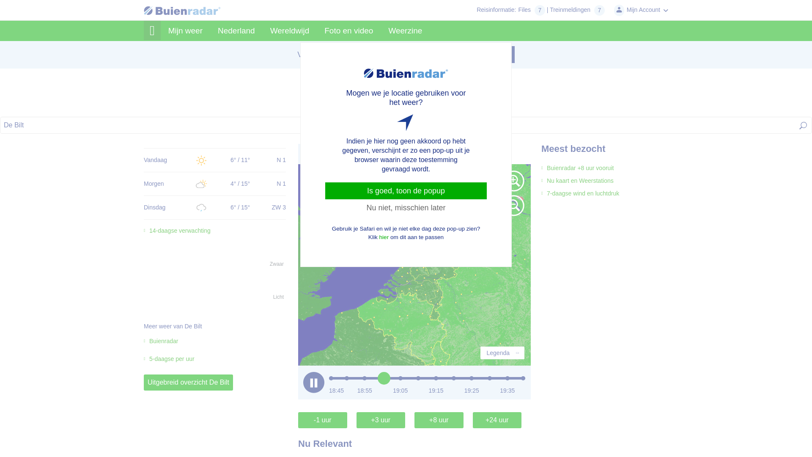Click the search magnifier icon
The height and width of the screenshot is (457, 812).
[803, 125]
